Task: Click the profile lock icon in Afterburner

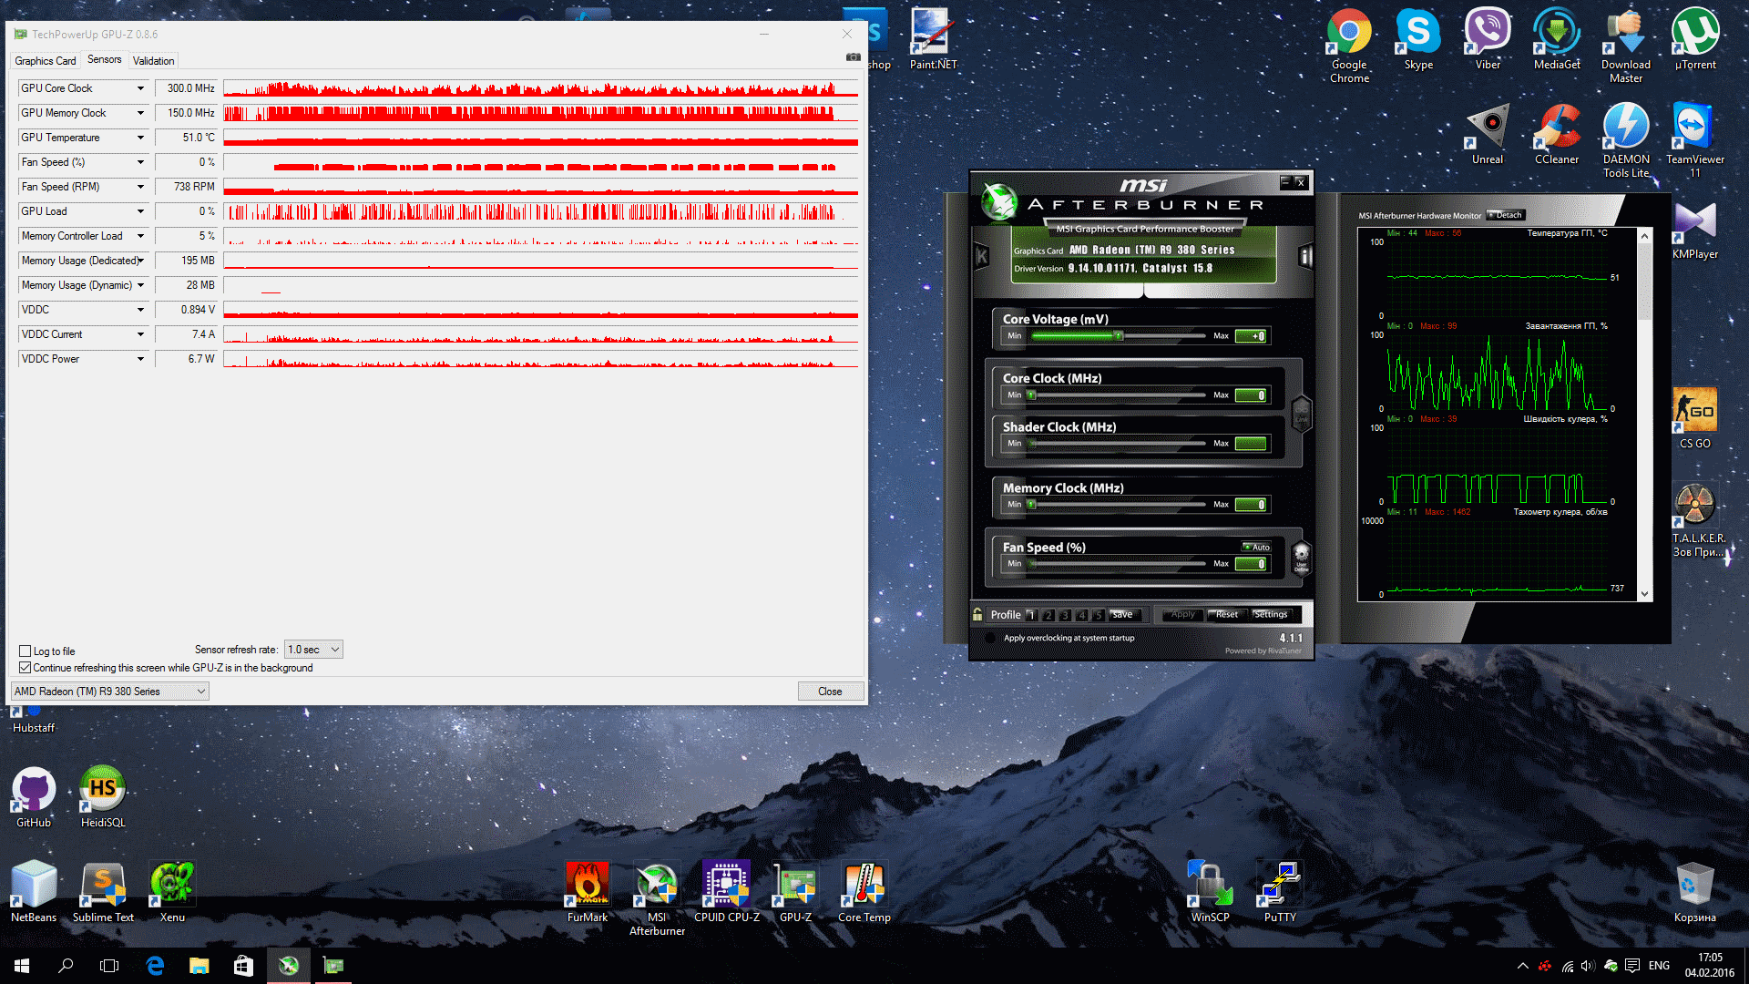Action: [977, 615]
